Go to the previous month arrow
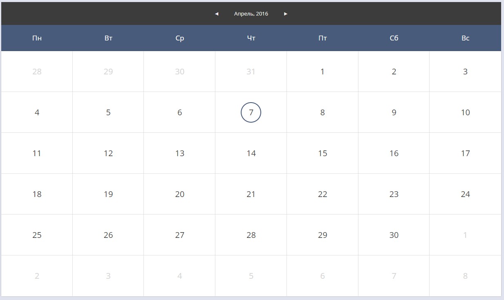Screen dimensions: 504x300 pyautogui.click(x=217, y=14)
